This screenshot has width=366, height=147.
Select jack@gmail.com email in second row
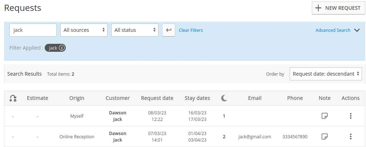[x=255, y=136]
